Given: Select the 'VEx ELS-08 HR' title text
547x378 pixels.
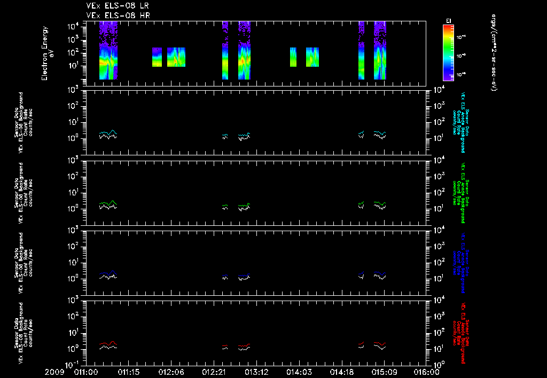Looking at the screenshot, I should point(118,15).
